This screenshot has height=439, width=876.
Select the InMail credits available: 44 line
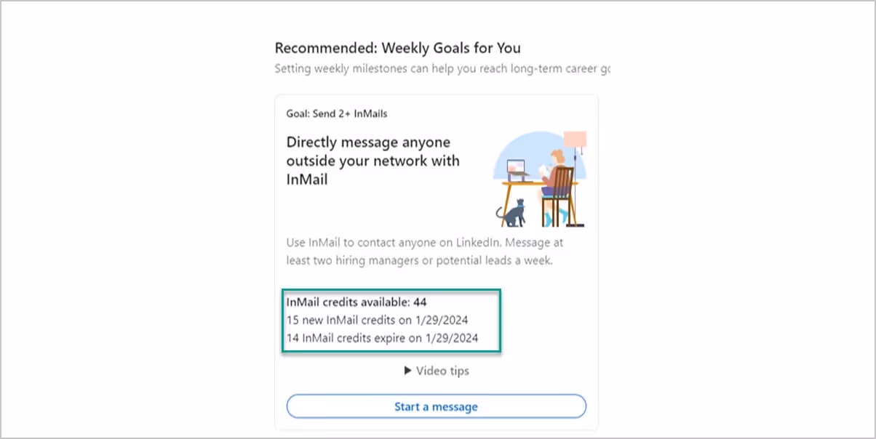tap(356, 302)
